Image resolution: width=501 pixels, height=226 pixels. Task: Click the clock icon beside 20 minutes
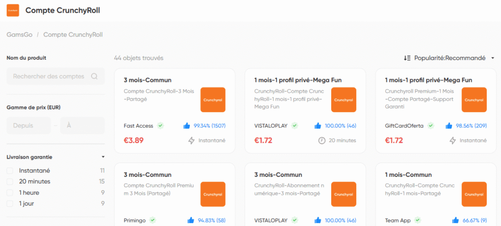coord(322,141)
